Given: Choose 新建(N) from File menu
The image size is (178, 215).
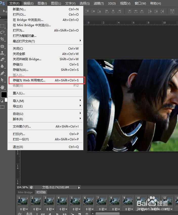Looking at the screenshot, I should click(46, 9).
